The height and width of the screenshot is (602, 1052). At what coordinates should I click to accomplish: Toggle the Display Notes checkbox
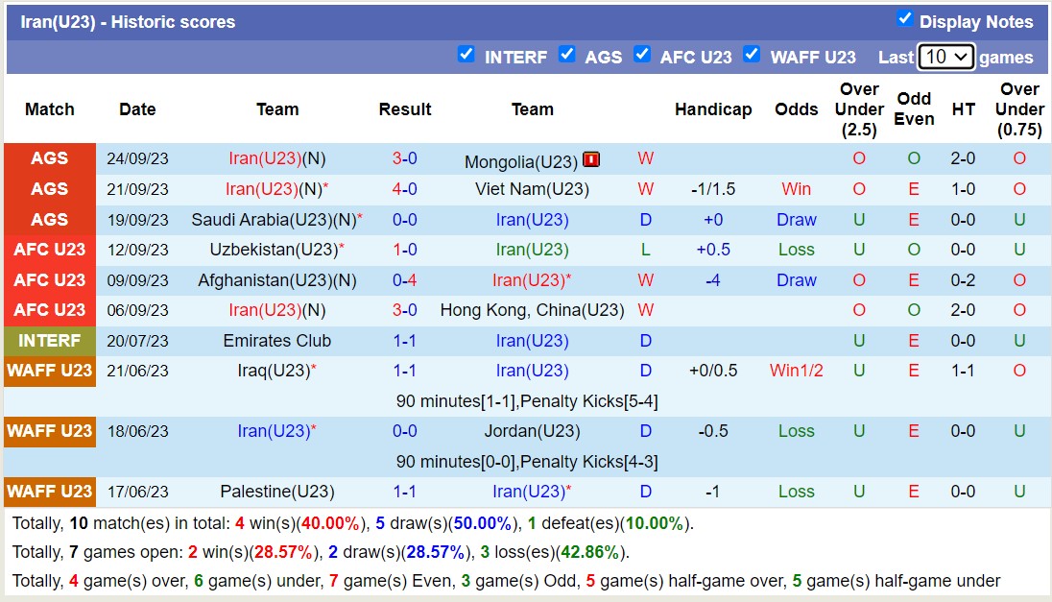point(904,19)
